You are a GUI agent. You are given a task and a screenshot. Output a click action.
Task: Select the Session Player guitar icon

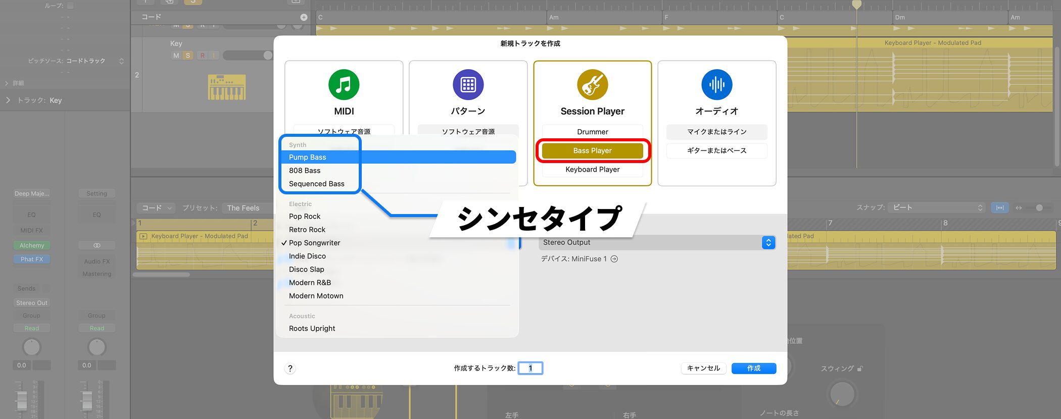(x=592, y=85)
